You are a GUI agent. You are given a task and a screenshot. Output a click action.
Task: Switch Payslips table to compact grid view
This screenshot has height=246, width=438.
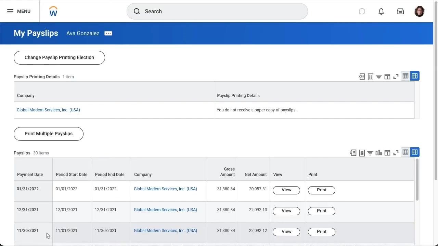tap(405, 152)
